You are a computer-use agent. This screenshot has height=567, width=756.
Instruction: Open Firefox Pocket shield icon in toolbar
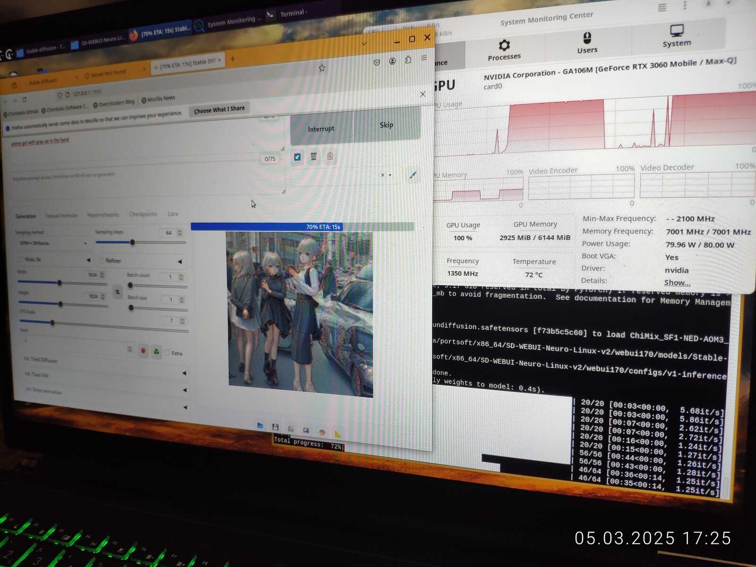(x=377, y=62)
